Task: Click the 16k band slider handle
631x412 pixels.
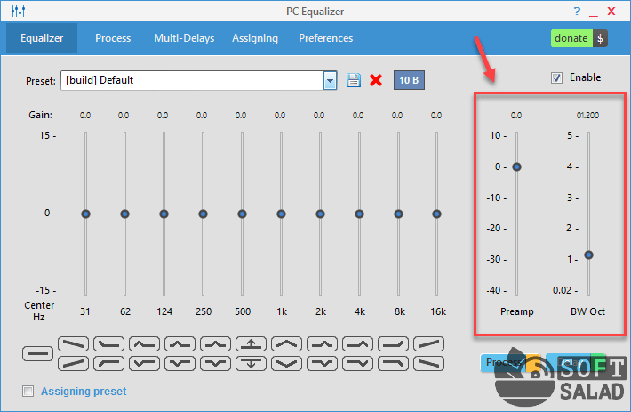Action: tap(436, 214)
